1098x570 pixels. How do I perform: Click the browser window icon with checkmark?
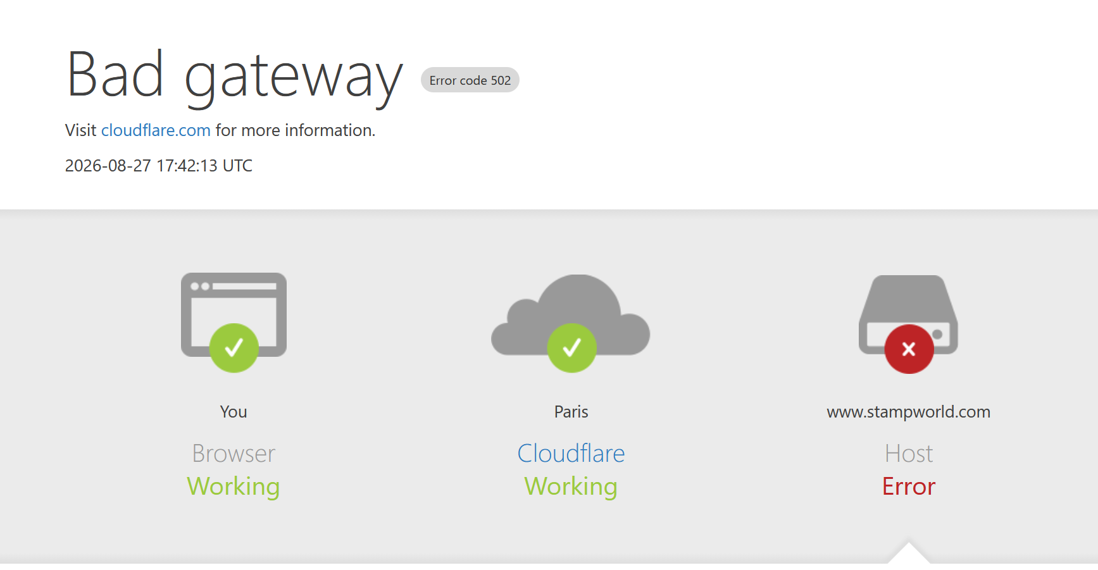point(234,323)
